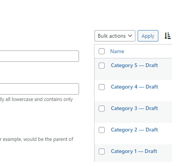This screenshot has width=172, height=162.
Task: Open the Category 5 — Draft link
Action: coord(134,66)
